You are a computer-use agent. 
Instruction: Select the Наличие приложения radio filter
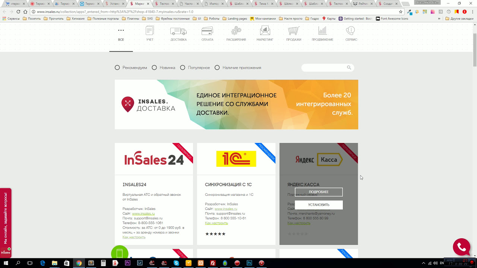[x=217, y=68]
